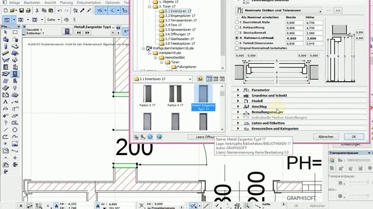Open the Ansicht menu
Screen dimensions: 373x209
pyautogui.click(x=50, y=2)
